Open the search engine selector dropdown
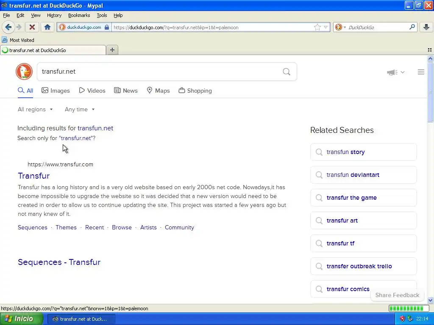The width and height of the screenshot is (434, 325). pos(340,27)
